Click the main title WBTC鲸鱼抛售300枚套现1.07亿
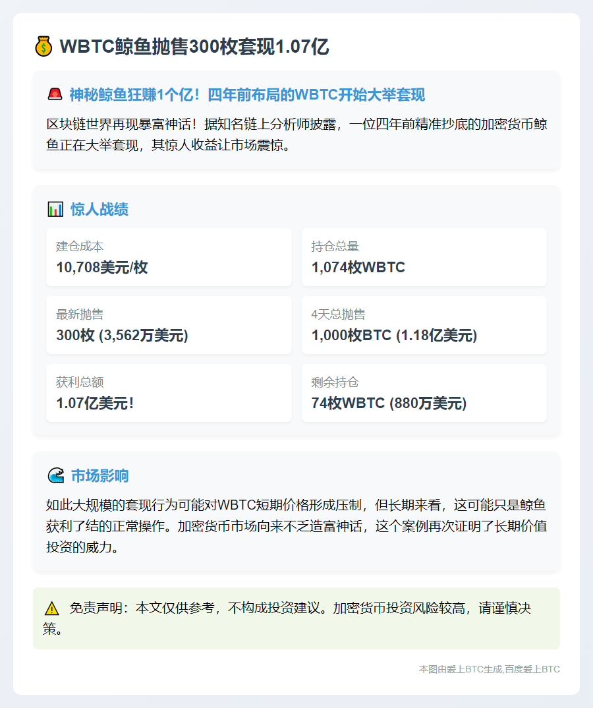This screenshot has height=708, width=593. pyautogui.click(x=194, y=46)
